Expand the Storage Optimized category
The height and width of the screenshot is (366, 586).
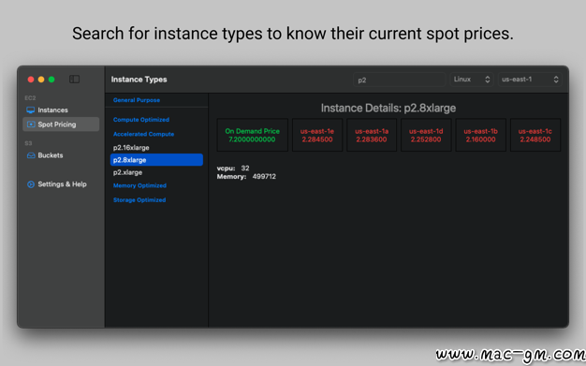(139, 200)
